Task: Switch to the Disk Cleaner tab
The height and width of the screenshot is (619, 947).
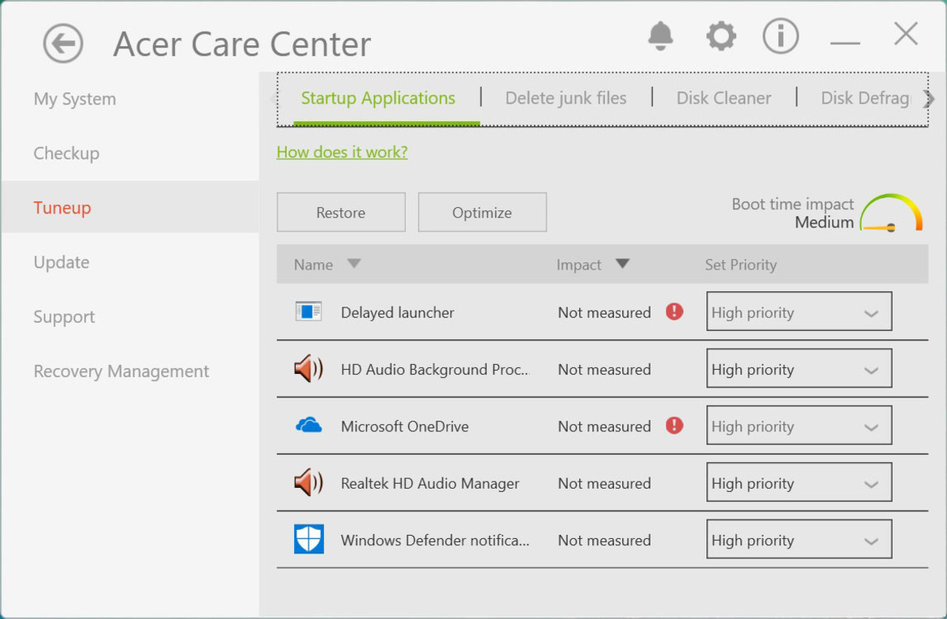Action: (x=723, y=98)
